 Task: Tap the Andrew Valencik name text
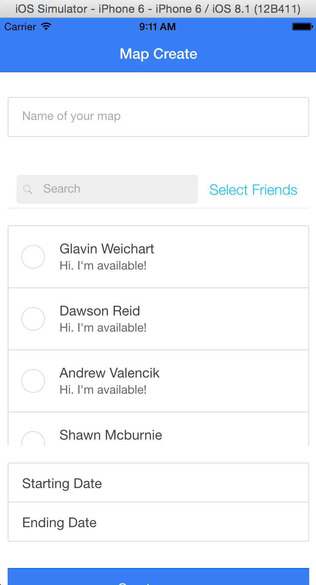point(110,373)
